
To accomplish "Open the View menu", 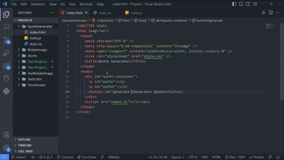I will tap(52, 4).
